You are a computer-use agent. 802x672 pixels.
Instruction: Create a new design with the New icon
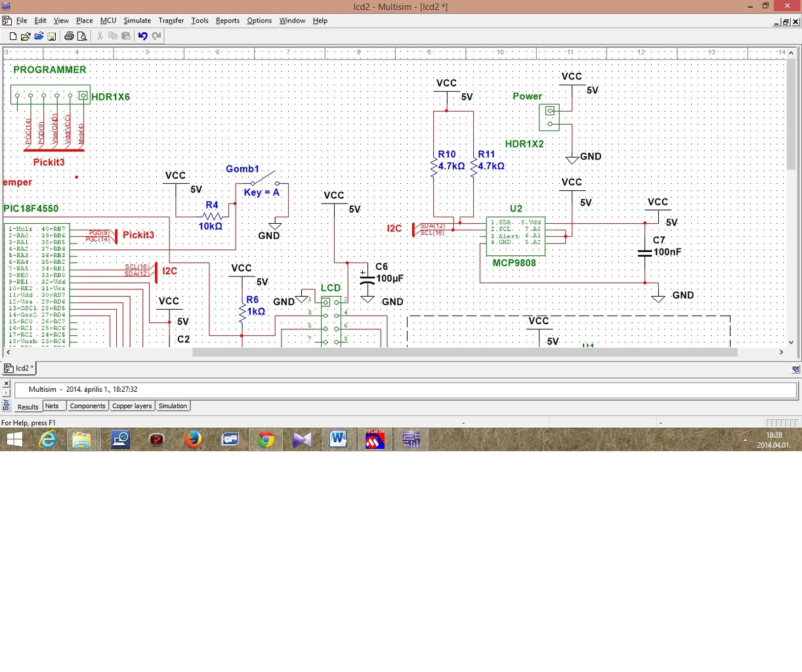(x=12, y=36)
